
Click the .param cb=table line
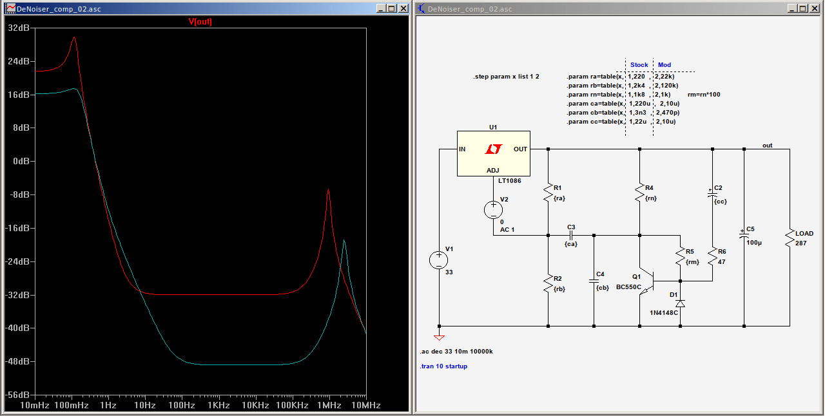623,112
